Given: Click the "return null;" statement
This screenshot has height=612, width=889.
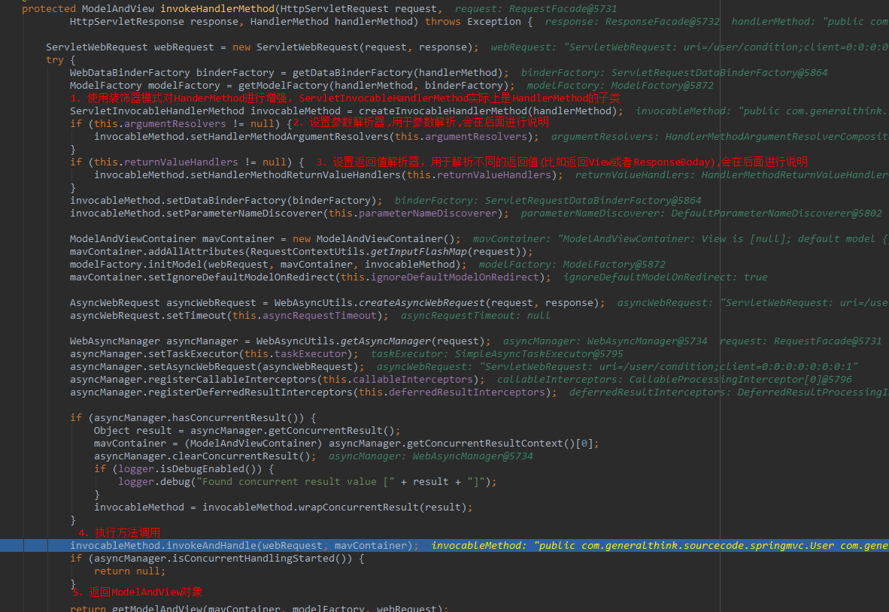Looking at the screenshot, I should (x=129, y=571).
